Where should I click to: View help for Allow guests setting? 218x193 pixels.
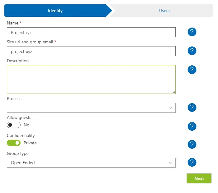(x=192, y=126)
